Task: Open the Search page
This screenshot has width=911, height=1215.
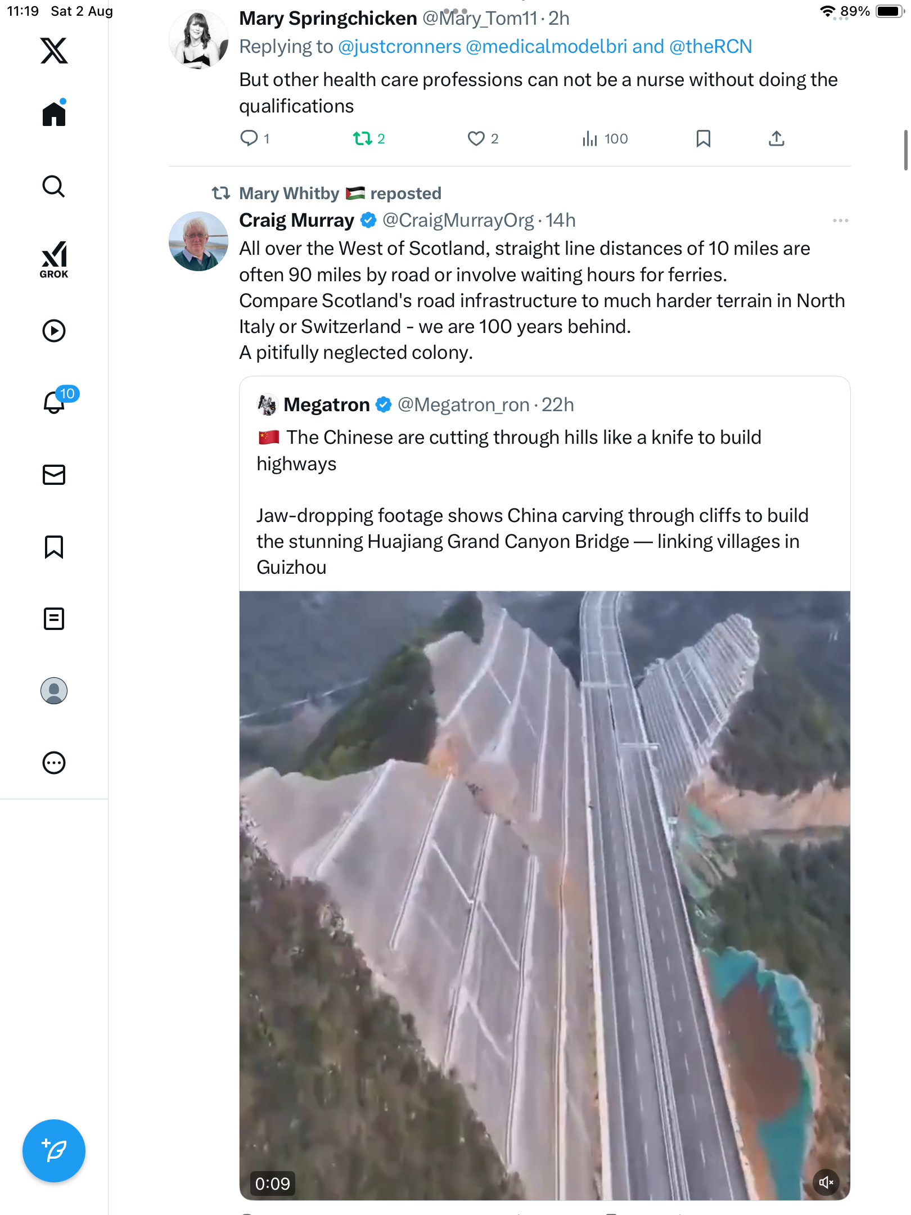Action: click(54, 186)
